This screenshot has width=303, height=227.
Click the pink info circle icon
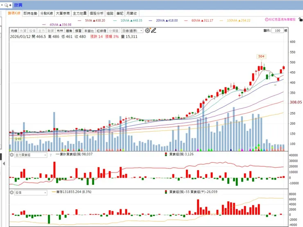pos(267,20)
